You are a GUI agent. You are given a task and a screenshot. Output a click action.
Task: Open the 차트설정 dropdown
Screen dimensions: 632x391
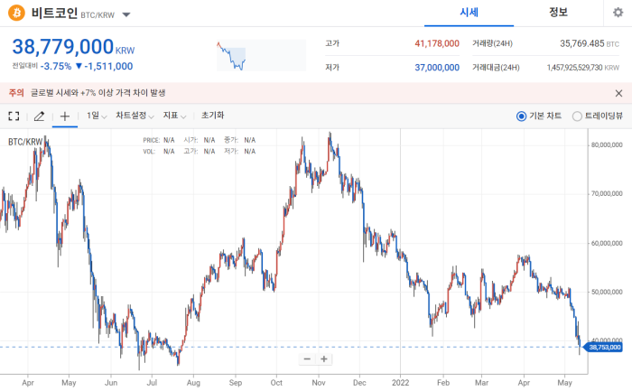click(x=135, y=116)
